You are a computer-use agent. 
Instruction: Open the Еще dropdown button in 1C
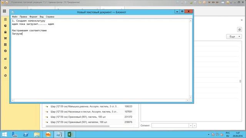pyautogui.click(x=234, y=36)
